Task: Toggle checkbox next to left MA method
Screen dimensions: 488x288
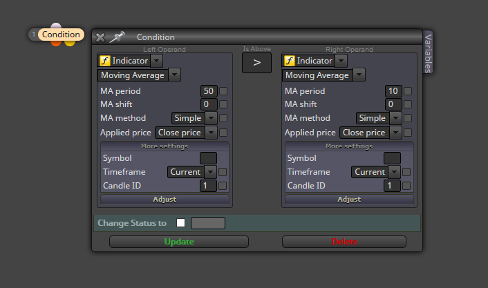Action: [x=223, y=118]
